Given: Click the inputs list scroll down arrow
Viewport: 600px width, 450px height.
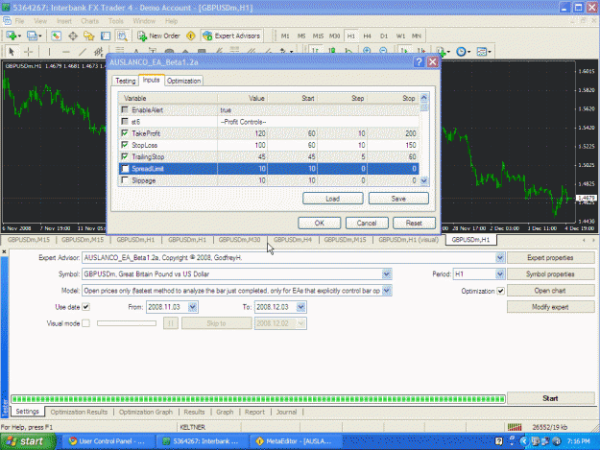Looking at the screenshot, I should point(423,180).
